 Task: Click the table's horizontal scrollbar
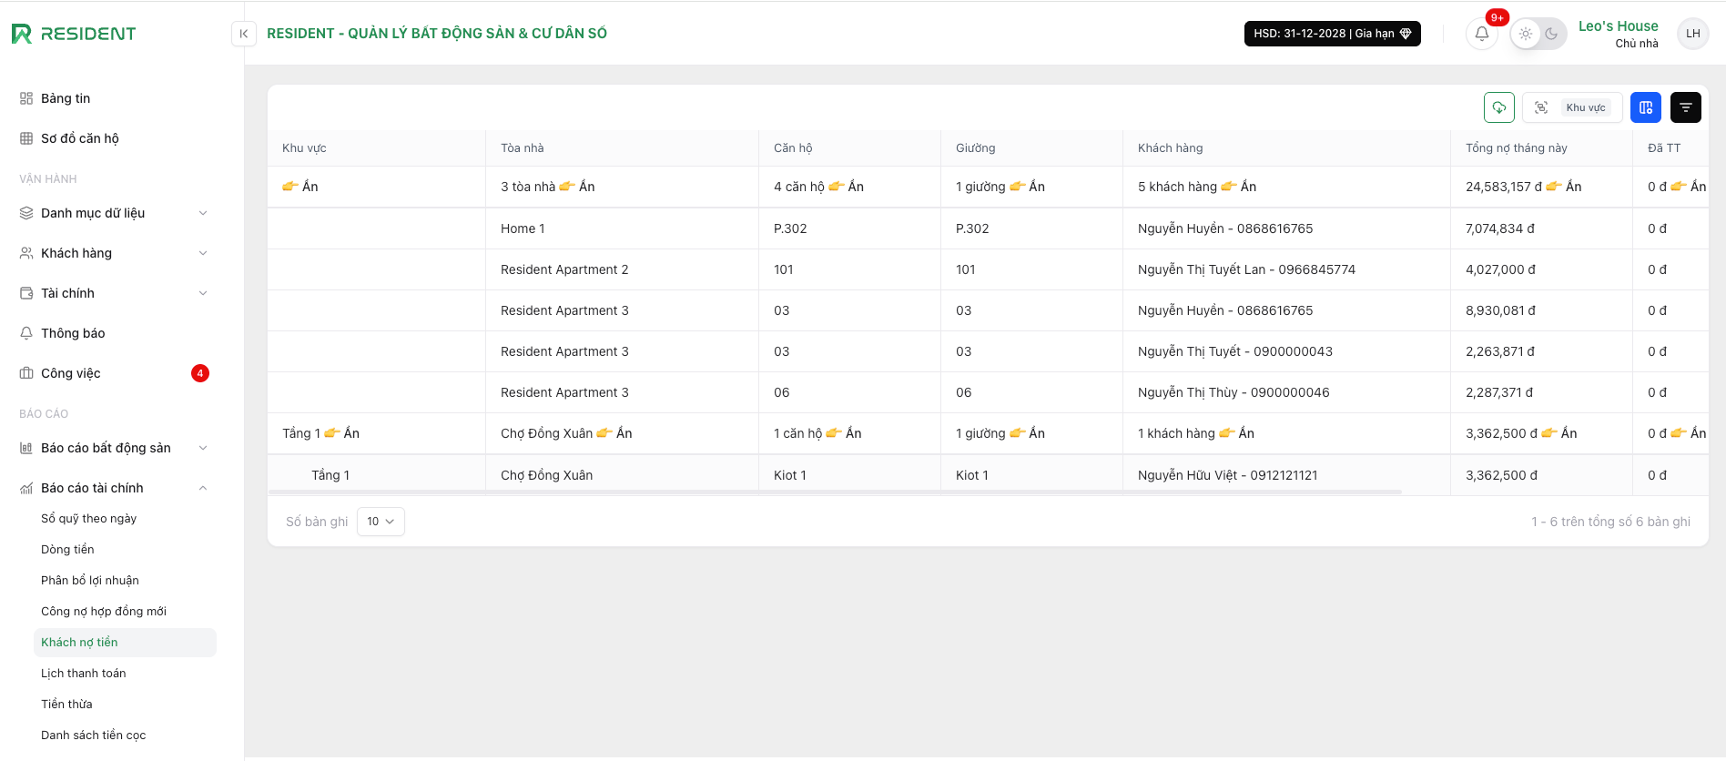coord(835,492)
